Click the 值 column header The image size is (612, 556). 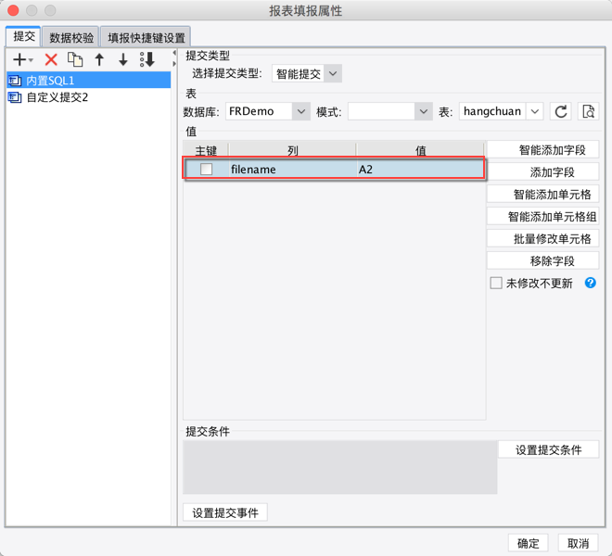click(x=420, y=150)
